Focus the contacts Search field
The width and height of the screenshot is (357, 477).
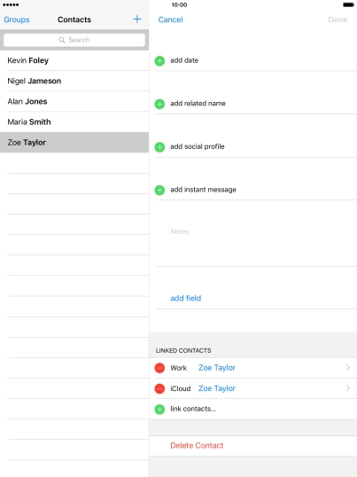click(74, 40)
